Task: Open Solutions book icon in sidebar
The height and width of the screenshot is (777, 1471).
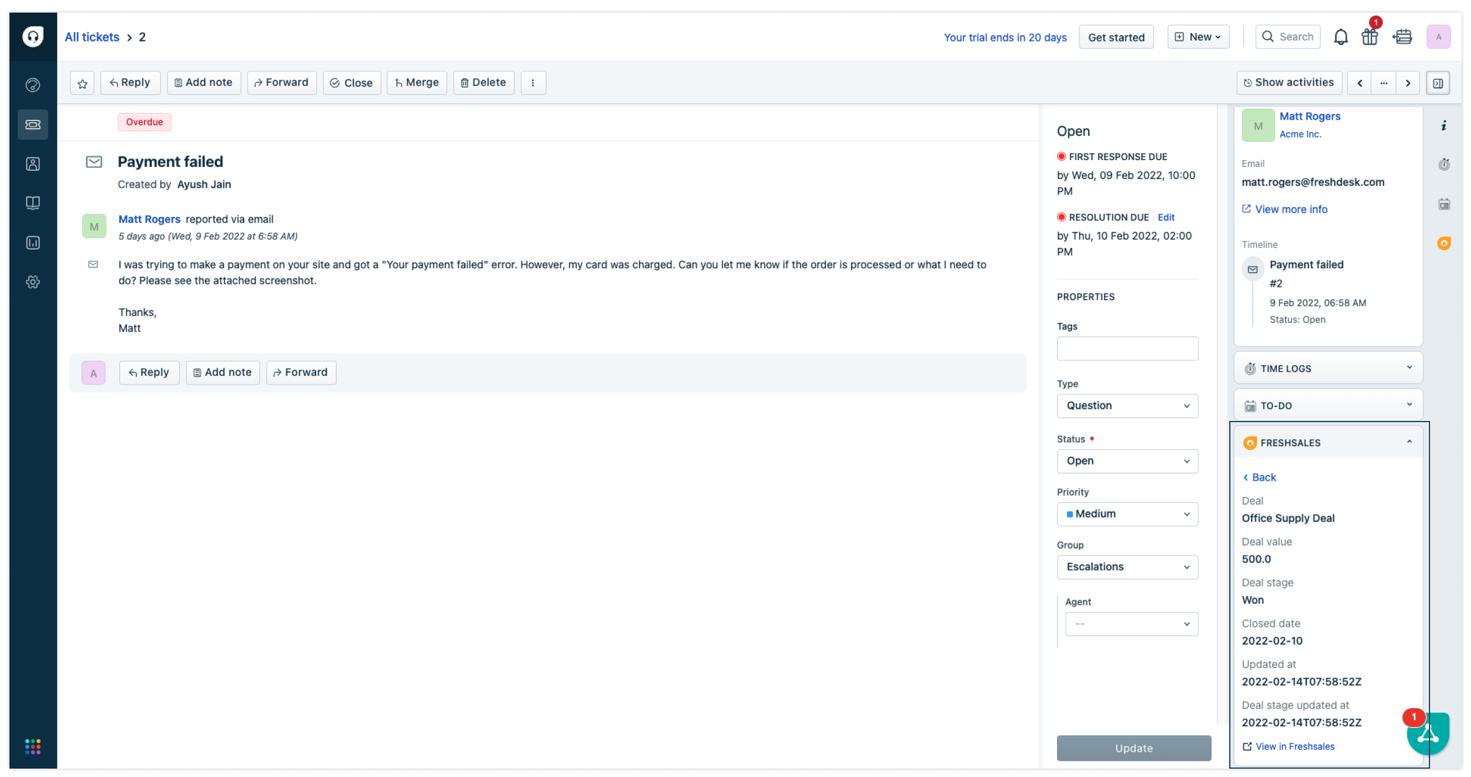Action: (x=33, y=203)
